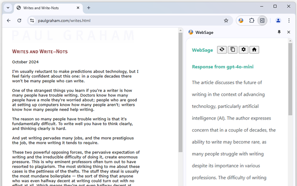Close the WebSage side panel
The image size is (297, 186).
click(289, 32)
